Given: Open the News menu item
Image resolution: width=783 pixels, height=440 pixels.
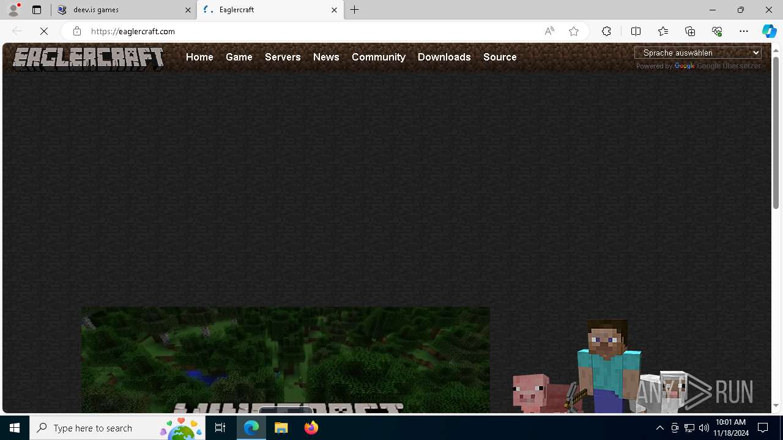Looking at the screenshot, I should click(x=326, y=57).
